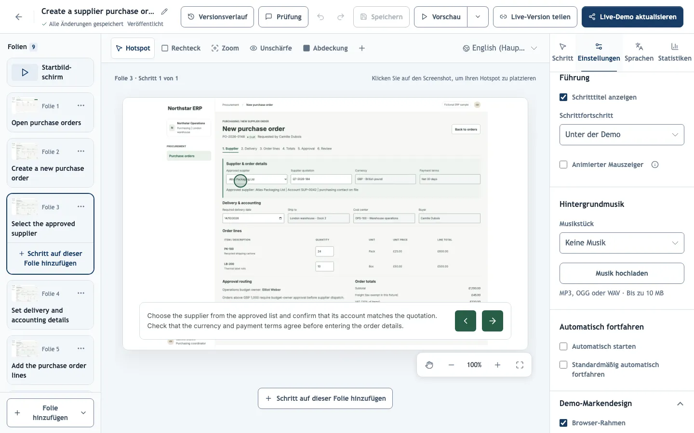The width and height of the screenshot is (694, 433).
Task: Select Startbildschirm slide thumbnail
Action: 50,72
